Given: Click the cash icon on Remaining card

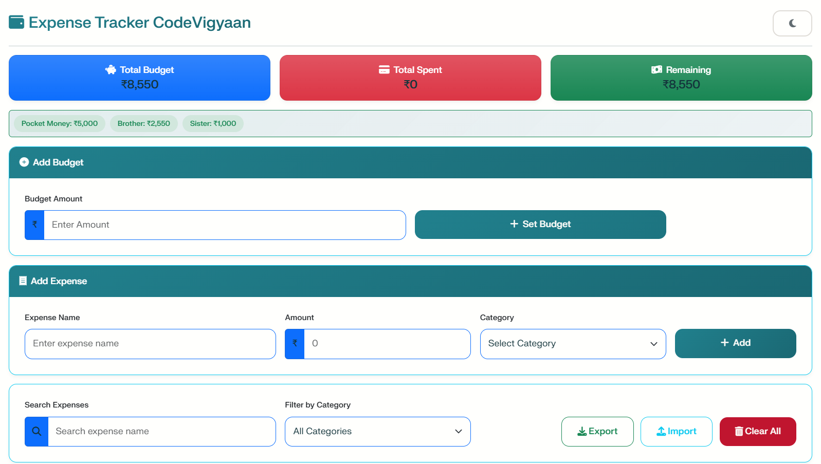Looking at the screenshot, I should pyautogui.click(x=656, y=70).
